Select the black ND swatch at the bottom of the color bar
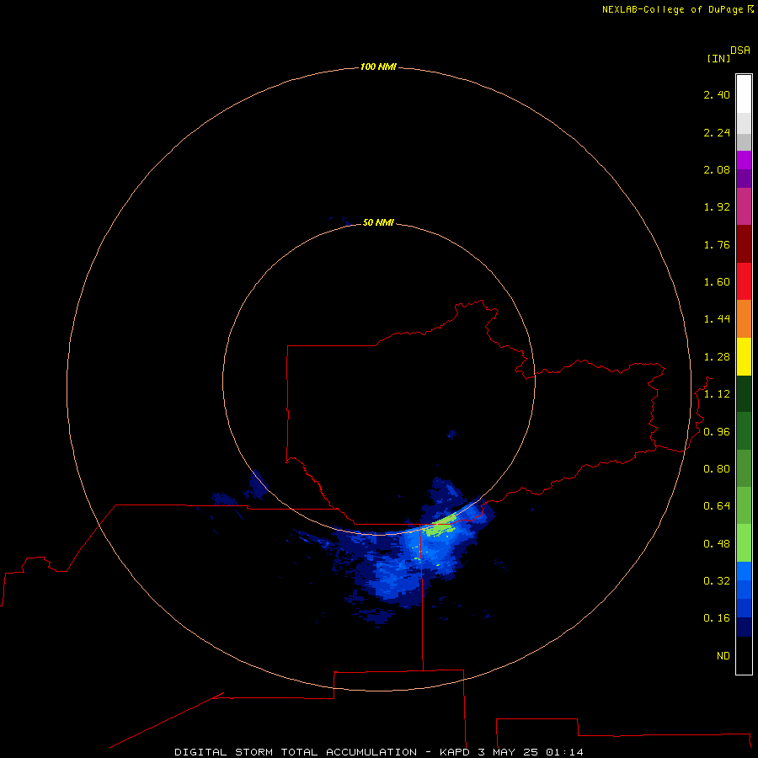 coord(744,655)
